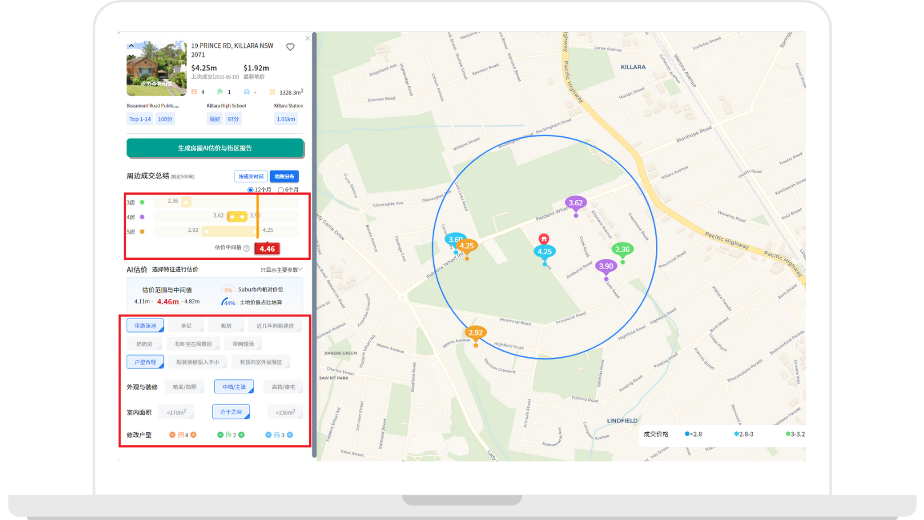Click the 0% Suburb relative price gauge

pyautogui.click(x=228, y=290)
